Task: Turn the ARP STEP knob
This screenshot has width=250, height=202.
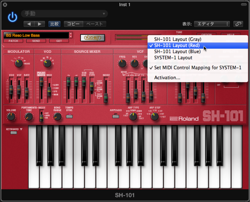Action: tap(154, 116)
